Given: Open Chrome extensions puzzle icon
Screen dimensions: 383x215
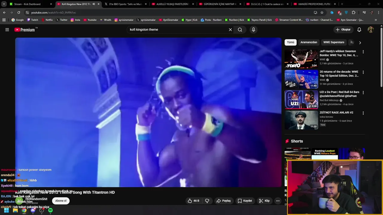Looking at the screenshot, I should (354, 13).
